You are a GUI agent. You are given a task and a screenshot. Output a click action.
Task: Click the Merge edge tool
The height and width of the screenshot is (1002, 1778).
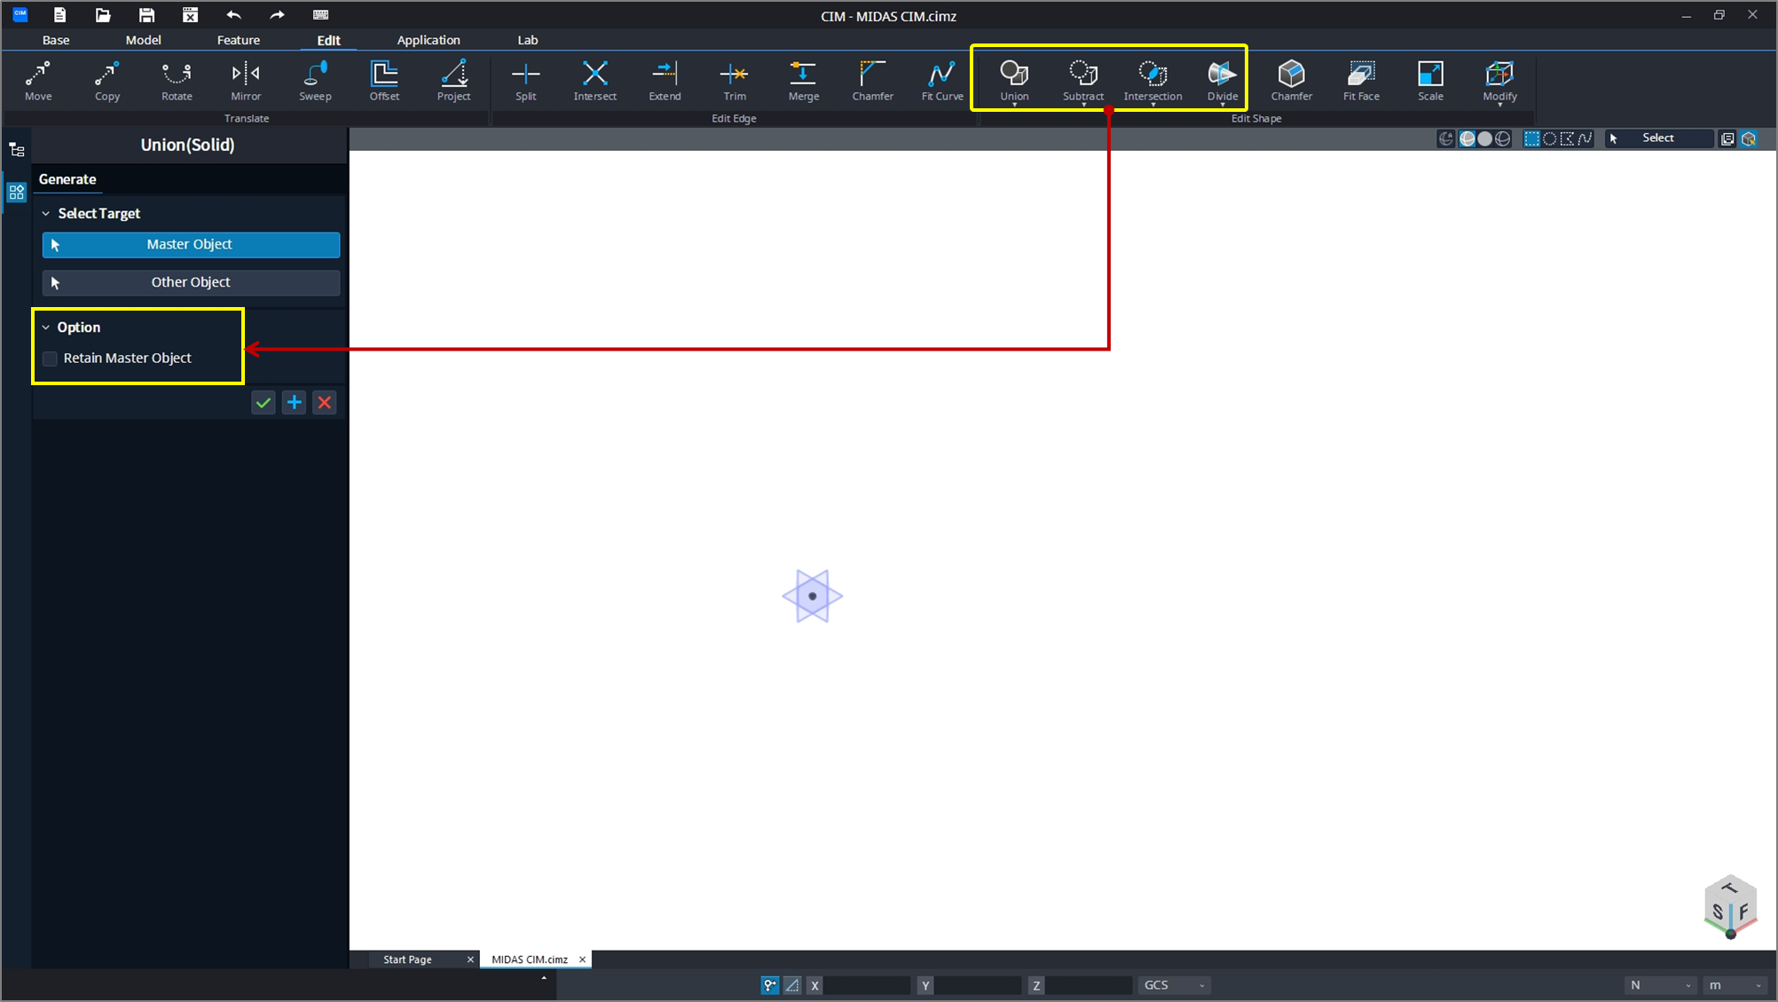click(x=804, y=81)
